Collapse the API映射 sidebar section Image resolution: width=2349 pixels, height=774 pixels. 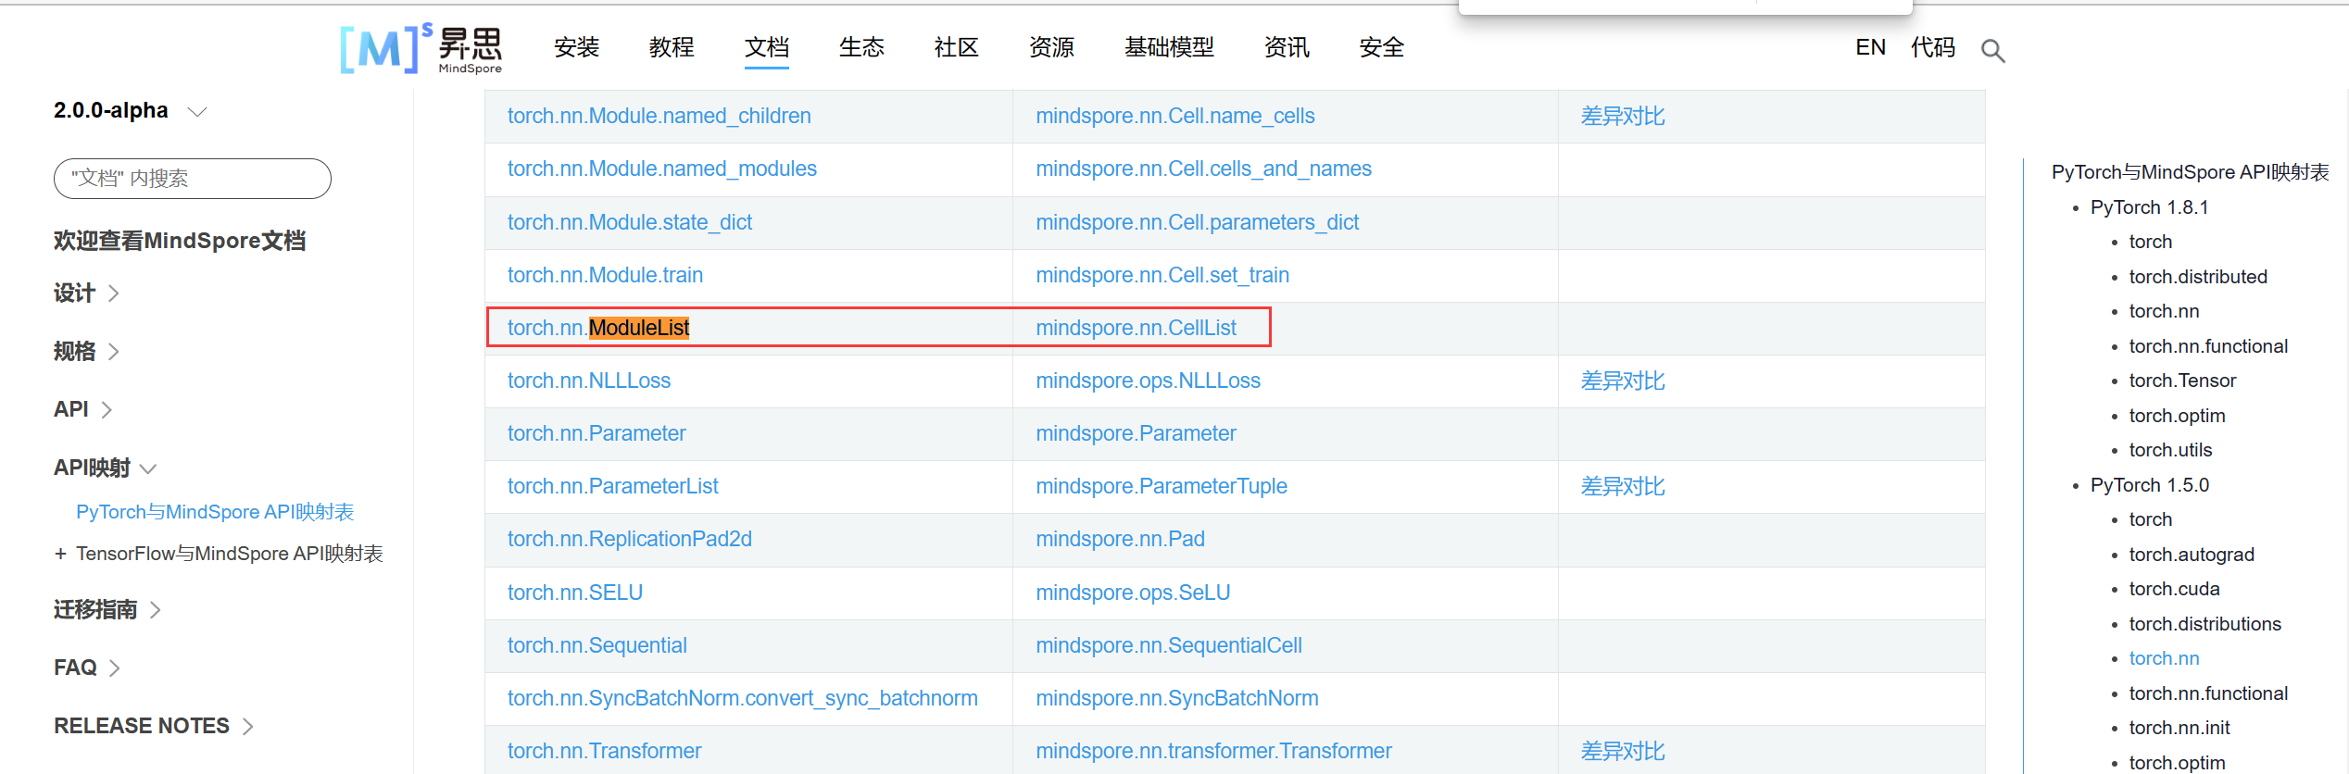pyautogui.click(x=105, y=468)
